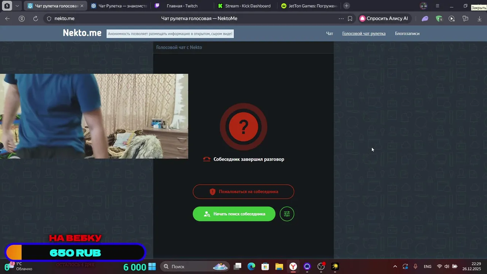487x274 pixels.
Task: Show hidden system tray icons
Action: click(395, 266)
